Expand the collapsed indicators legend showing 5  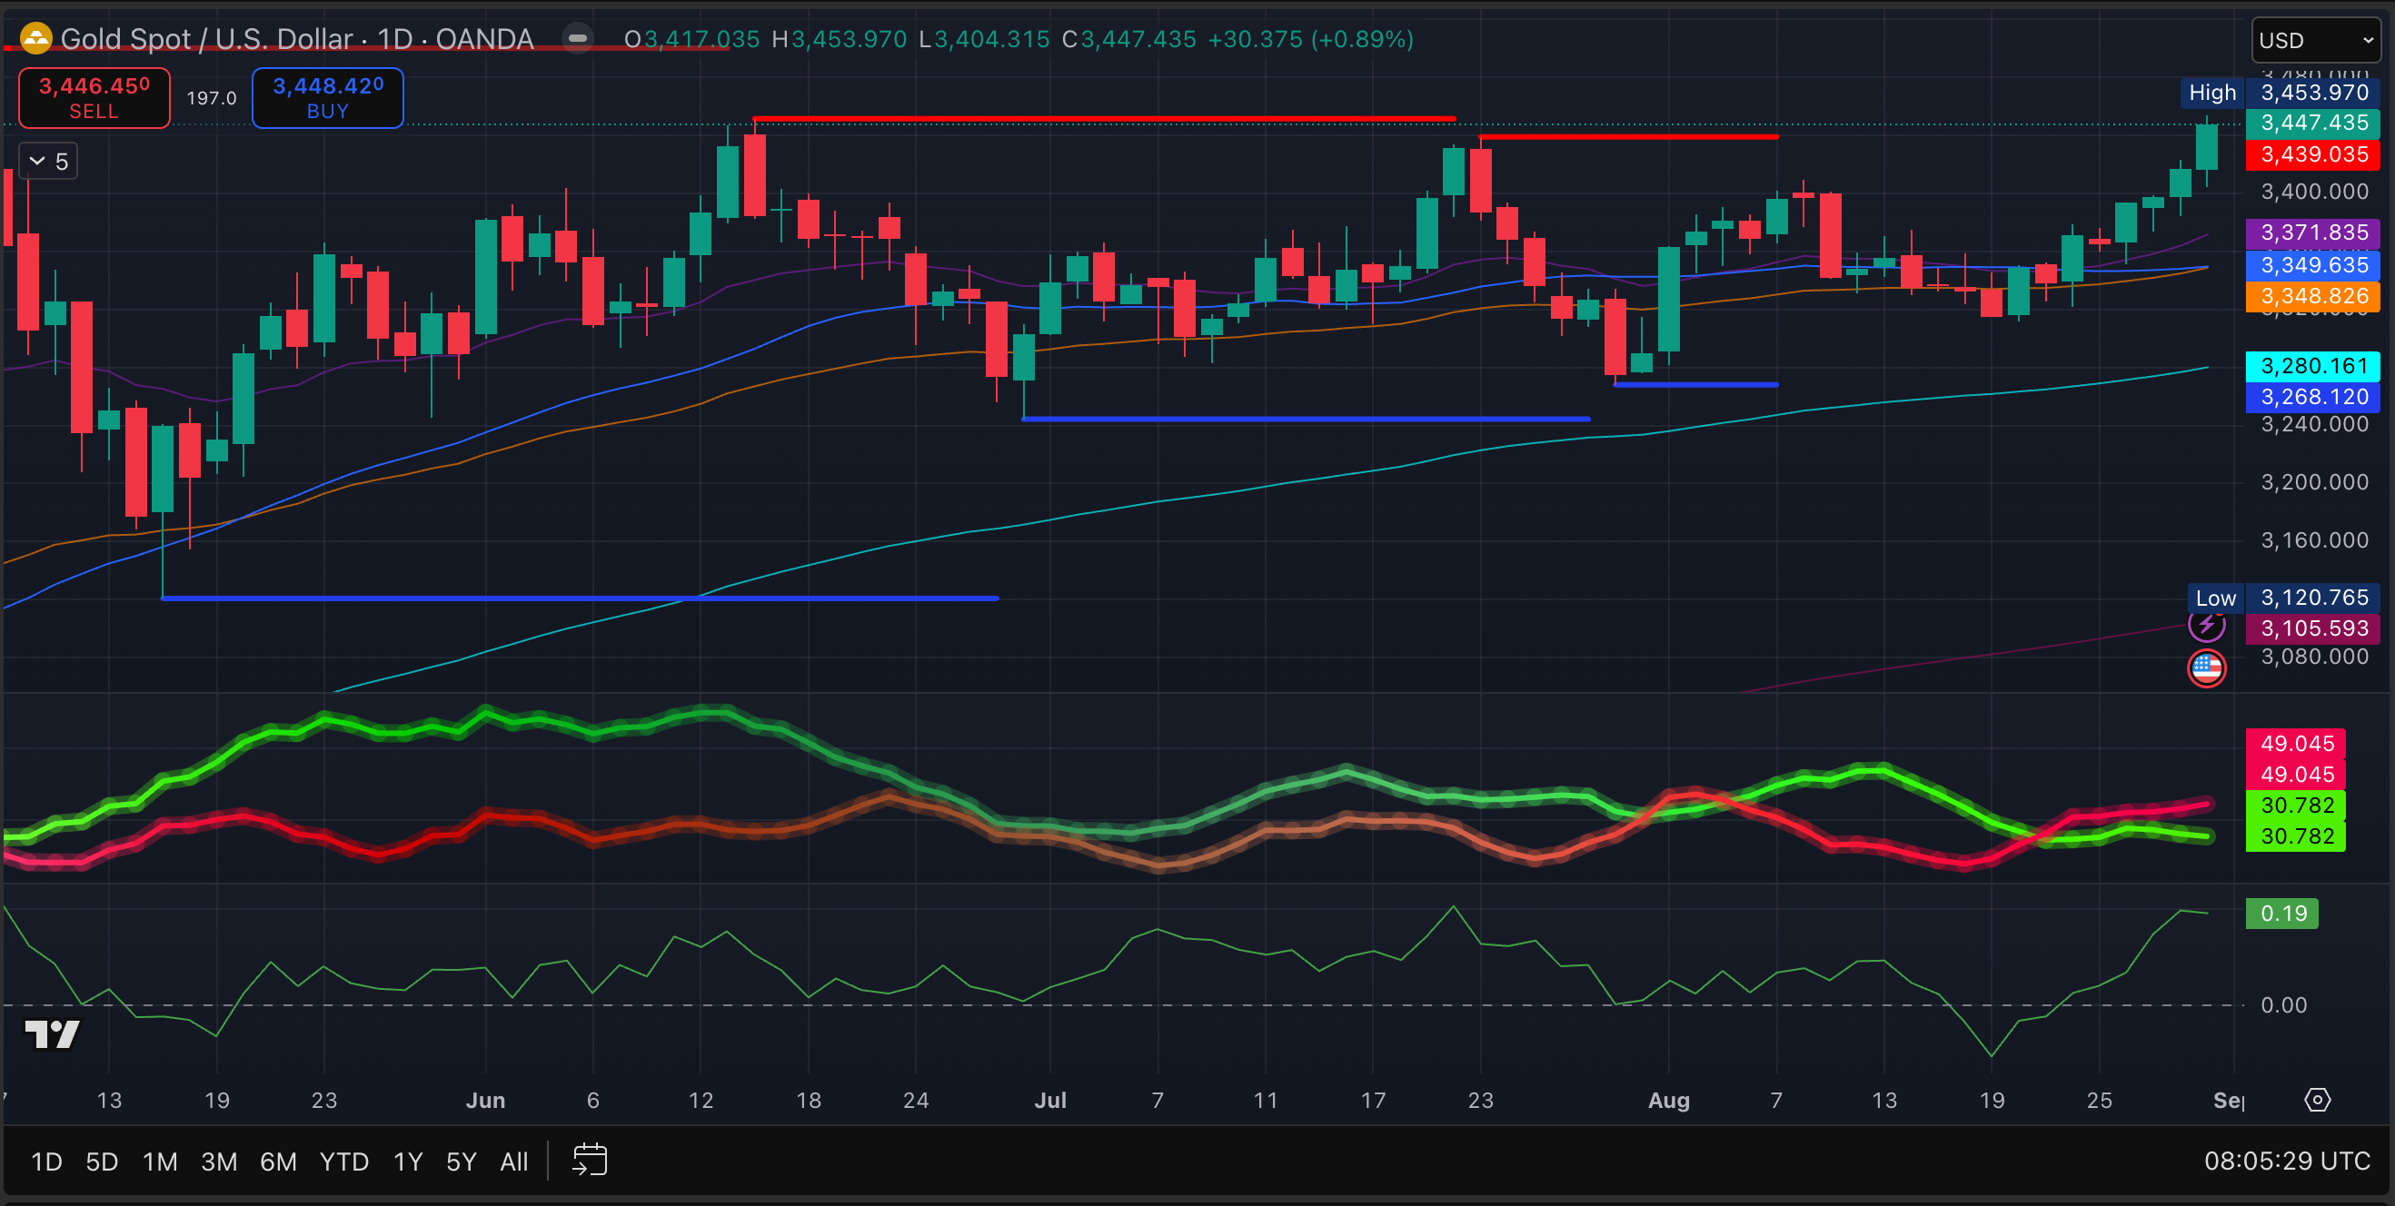[48, 162]
